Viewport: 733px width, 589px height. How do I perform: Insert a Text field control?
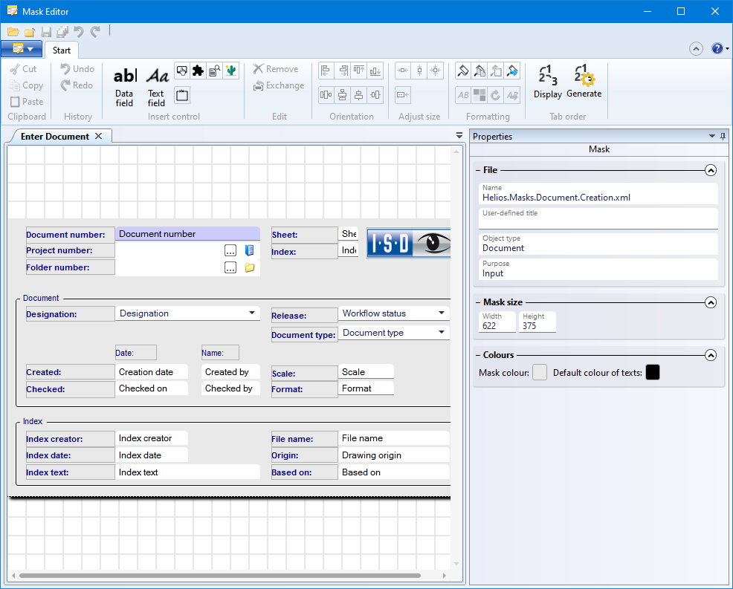[156, 85]
